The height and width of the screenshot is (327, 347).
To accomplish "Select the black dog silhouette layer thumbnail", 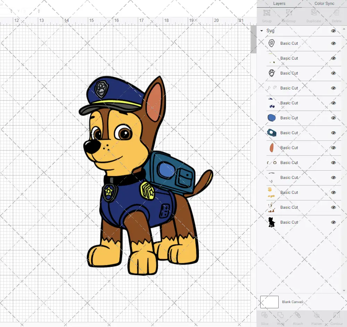I will [272, 222].
